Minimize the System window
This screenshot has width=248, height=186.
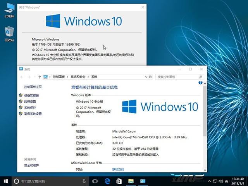179,69
